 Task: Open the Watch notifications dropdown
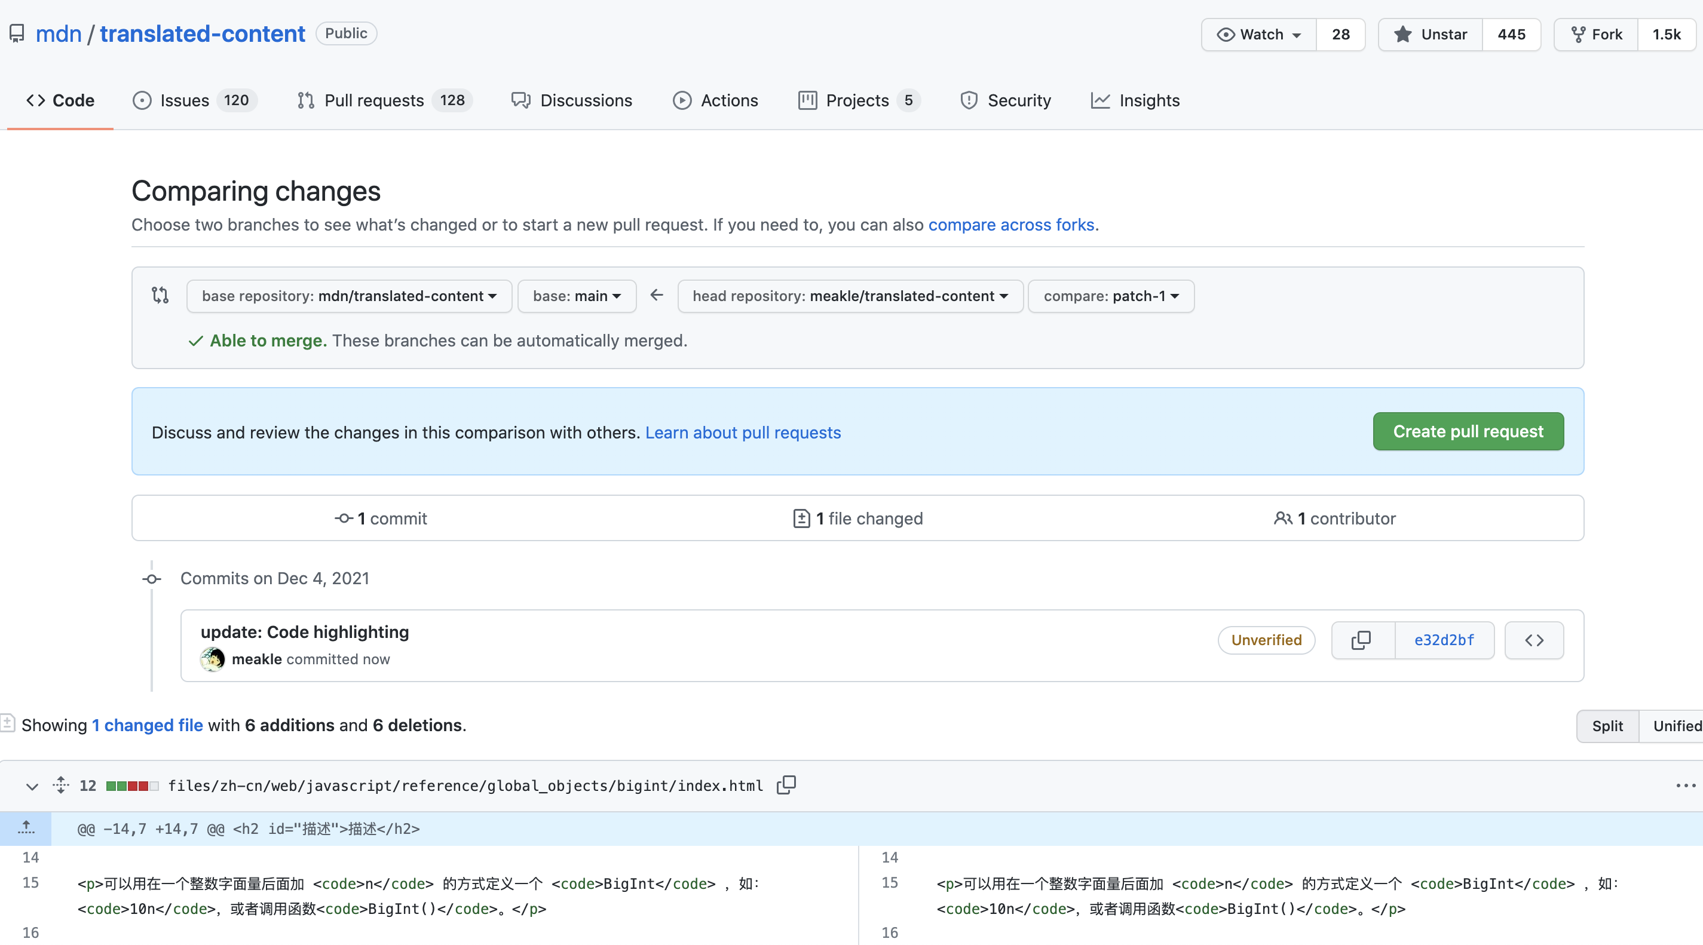click(x=1259, y=35)
